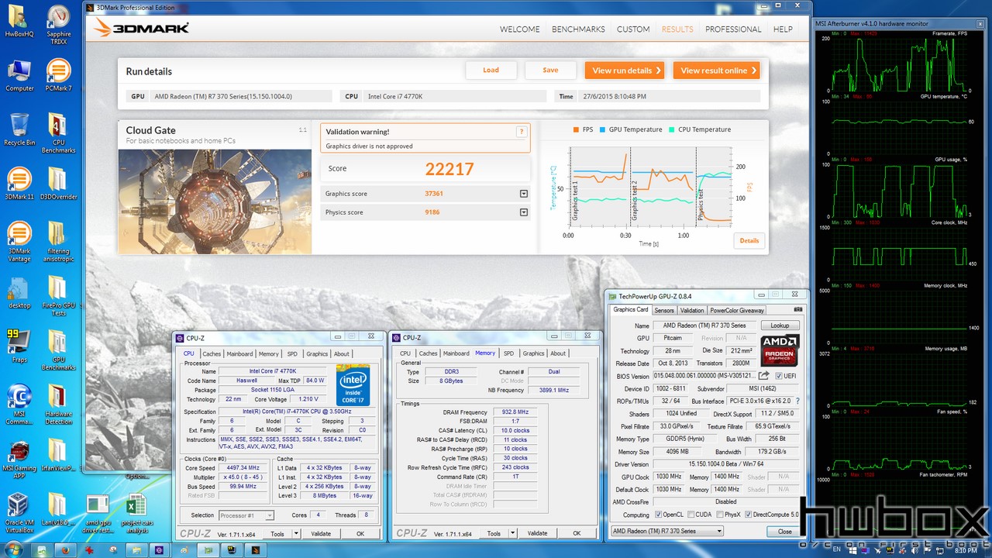Open the Hardware Detection folder
The image size is (992, 558).
[x=58, y=405]
